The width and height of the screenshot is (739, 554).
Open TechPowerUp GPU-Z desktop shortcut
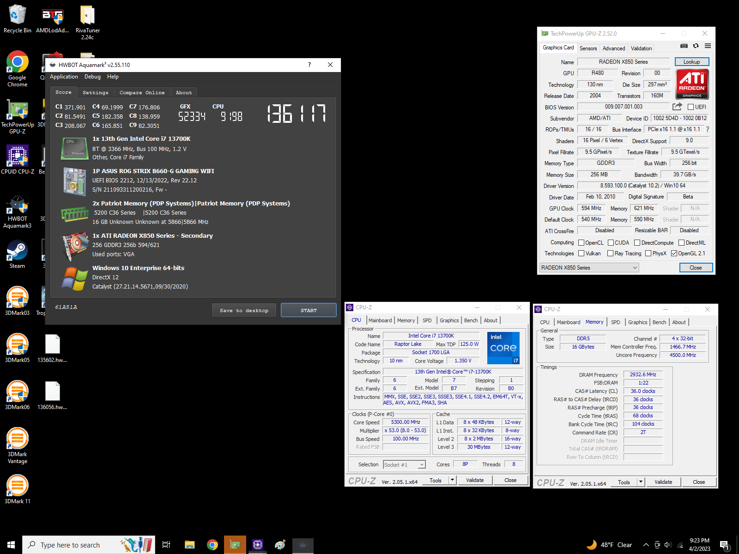click(17, 116)
